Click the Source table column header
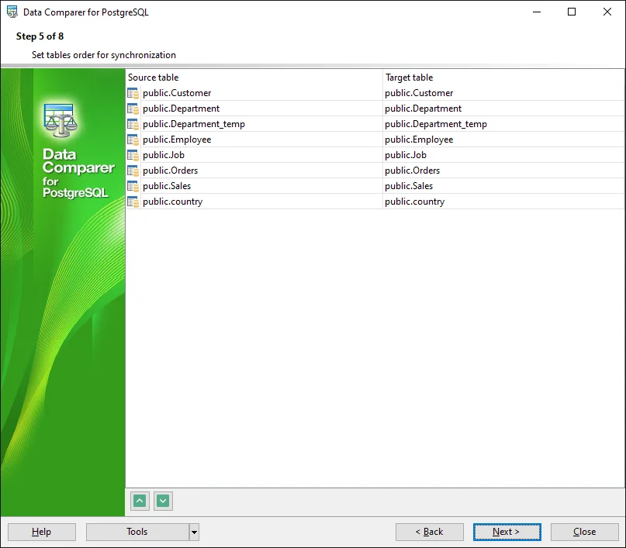Viewport: 626px width, 548px height. 254,78
